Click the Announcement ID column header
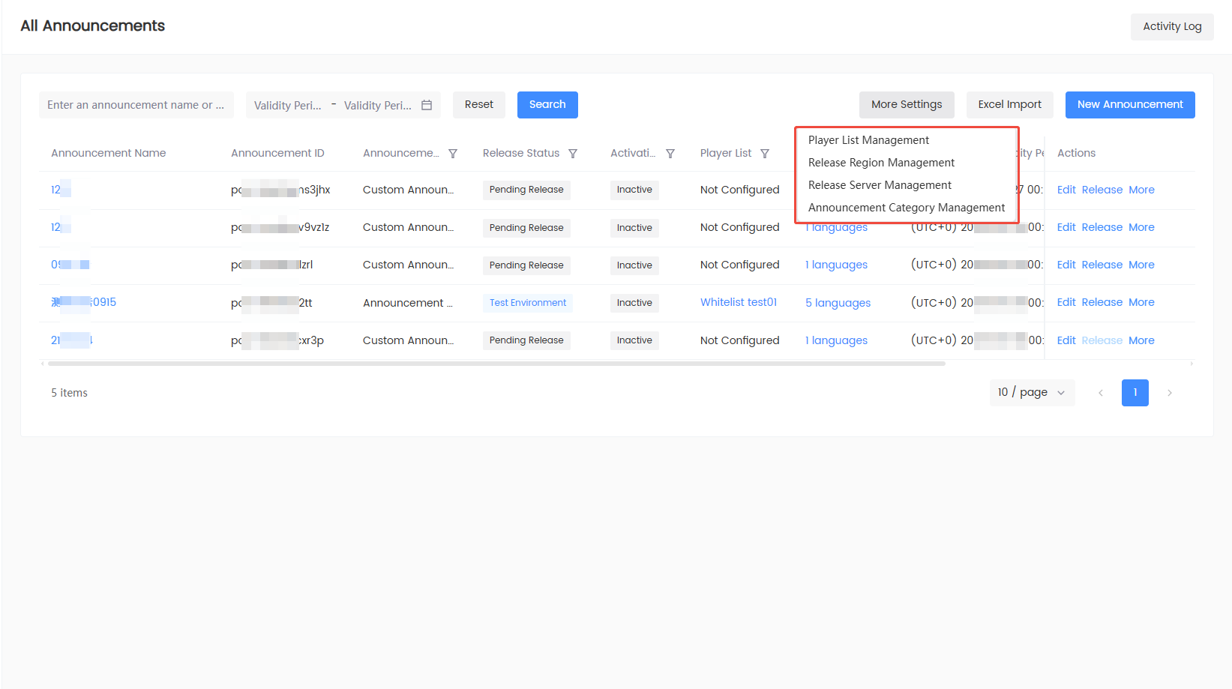Image resolution: width=1232 pixels, height=689 pixels. (x=277, y=154)
